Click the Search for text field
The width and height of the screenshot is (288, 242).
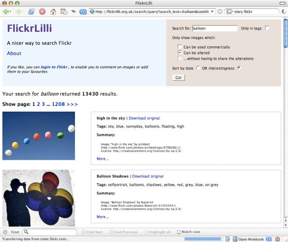pos(215,28)
